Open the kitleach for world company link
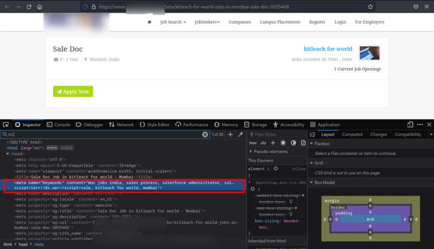 coord(328,49)
